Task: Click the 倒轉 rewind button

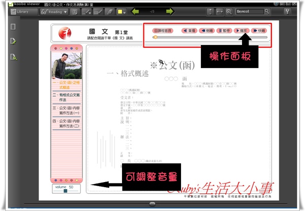Action: coord(207,31)
